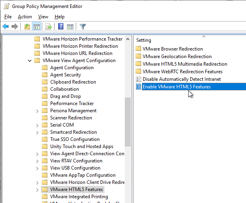246x203 pixels.
Task: Expand VMware Horizon Client Drive Redirection node
Action: pyautogui.click(x=37, y=183)
